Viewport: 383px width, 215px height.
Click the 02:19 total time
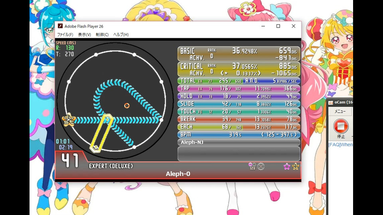(66, 147)
